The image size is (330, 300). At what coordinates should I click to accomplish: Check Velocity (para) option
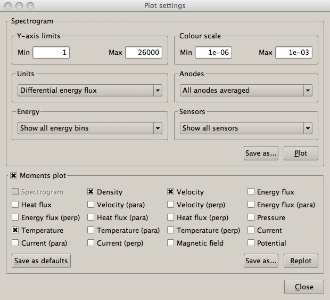[90, 205]
